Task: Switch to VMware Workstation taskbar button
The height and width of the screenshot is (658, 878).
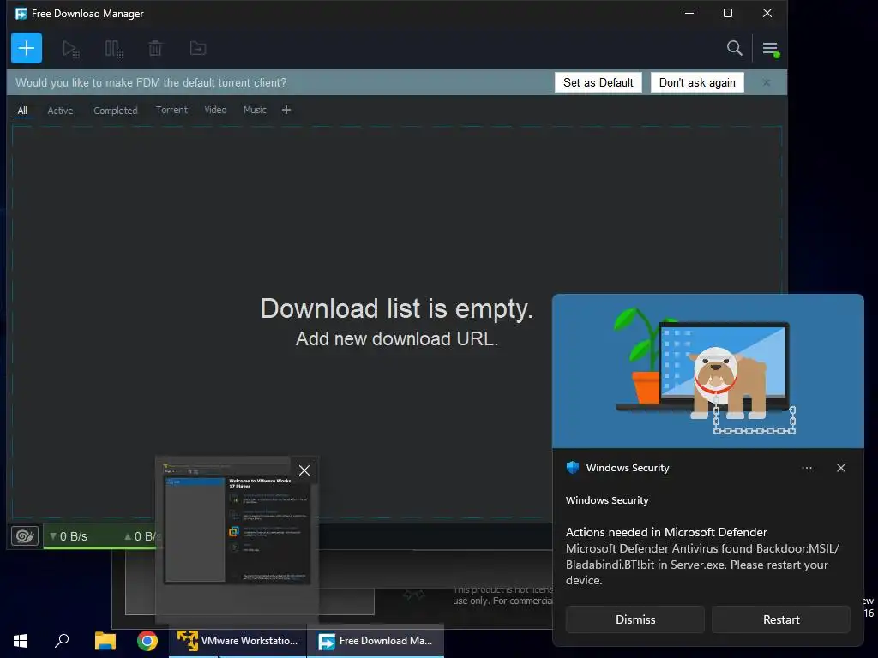Action: point(238,641)
